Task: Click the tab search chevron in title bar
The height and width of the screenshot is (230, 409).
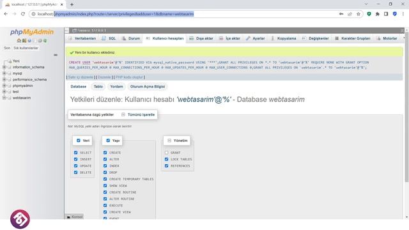Action: [x=366, y=4]
